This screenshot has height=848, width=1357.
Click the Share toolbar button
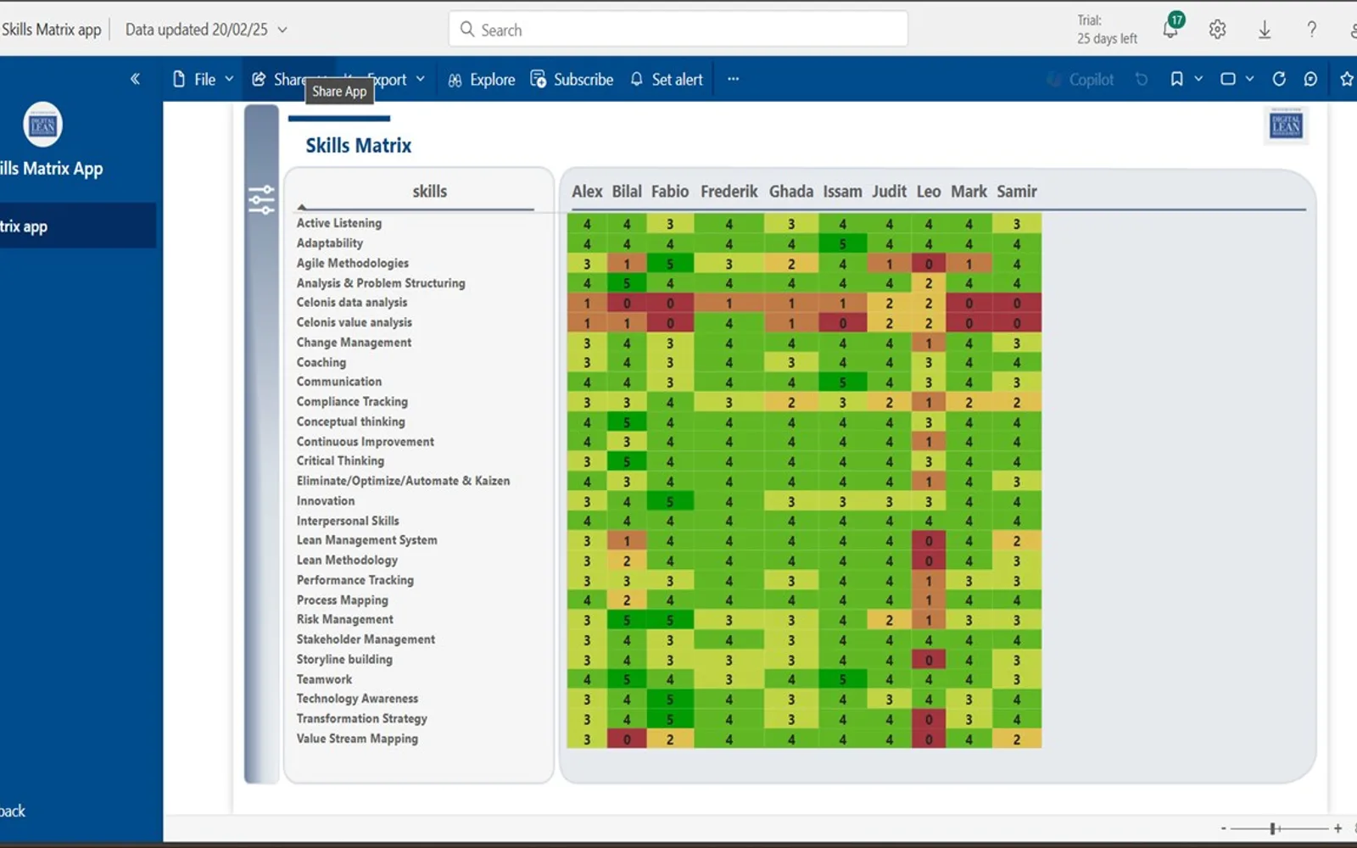pos(278,79)
